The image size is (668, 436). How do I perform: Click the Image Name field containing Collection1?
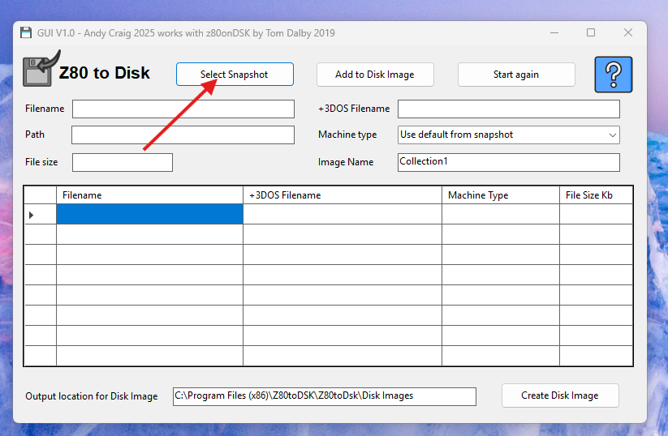click(508, 162)
